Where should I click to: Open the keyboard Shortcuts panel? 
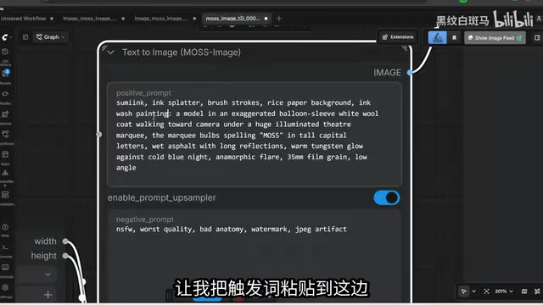point(6,271)
